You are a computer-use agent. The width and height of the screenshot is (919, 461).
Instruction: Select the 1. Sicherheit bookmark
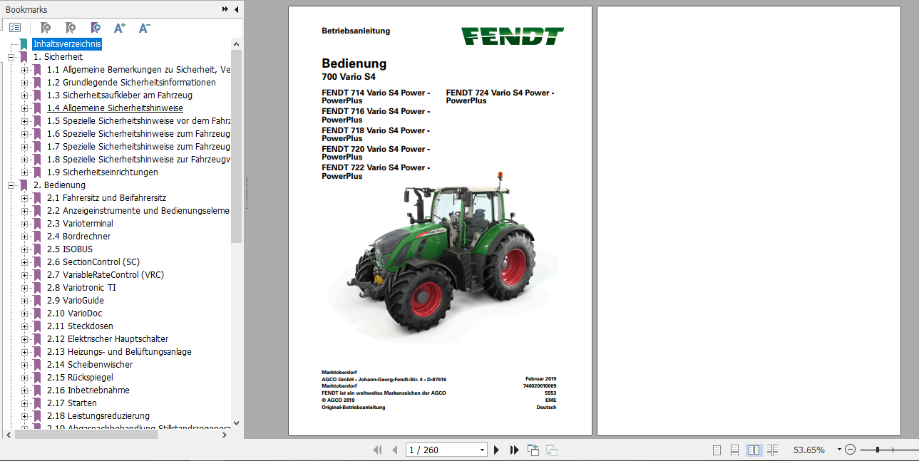coord(58,57)
